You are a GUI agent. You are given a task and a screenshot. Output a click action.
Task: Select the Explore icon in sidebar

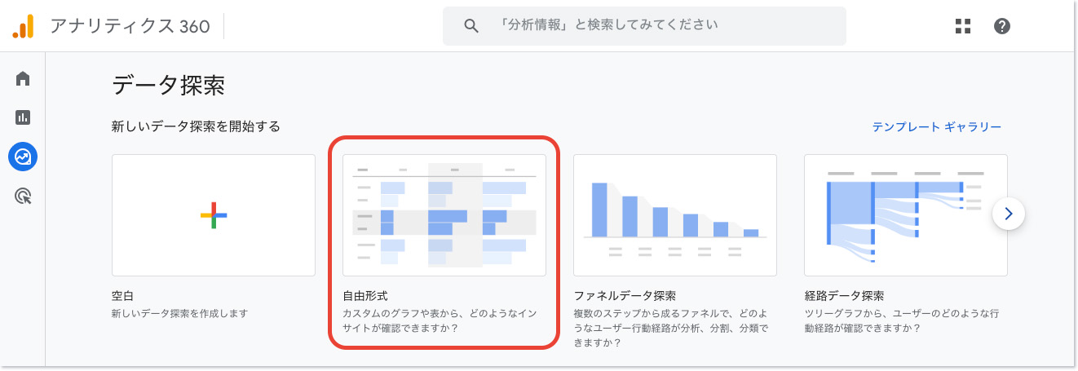(x=23, y=156)
